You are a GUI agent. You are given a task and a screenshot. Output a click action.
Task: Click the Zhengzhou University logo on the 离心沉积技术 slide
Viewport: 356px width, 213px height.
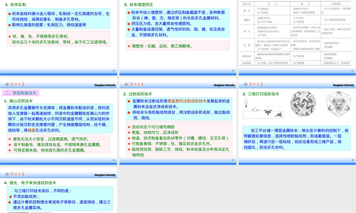[x=15, y=84]
